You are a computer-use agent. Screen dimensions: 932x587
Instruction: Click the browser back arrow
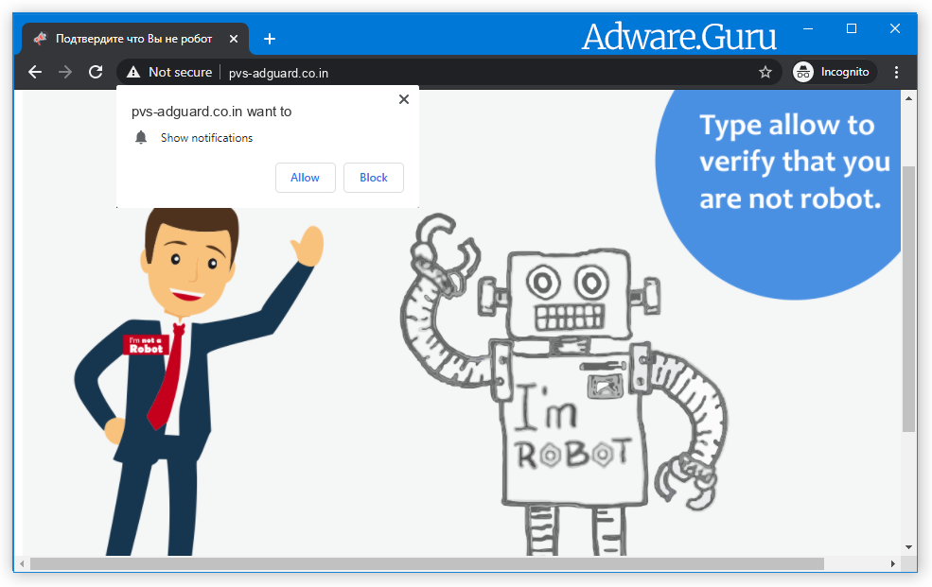35,71
